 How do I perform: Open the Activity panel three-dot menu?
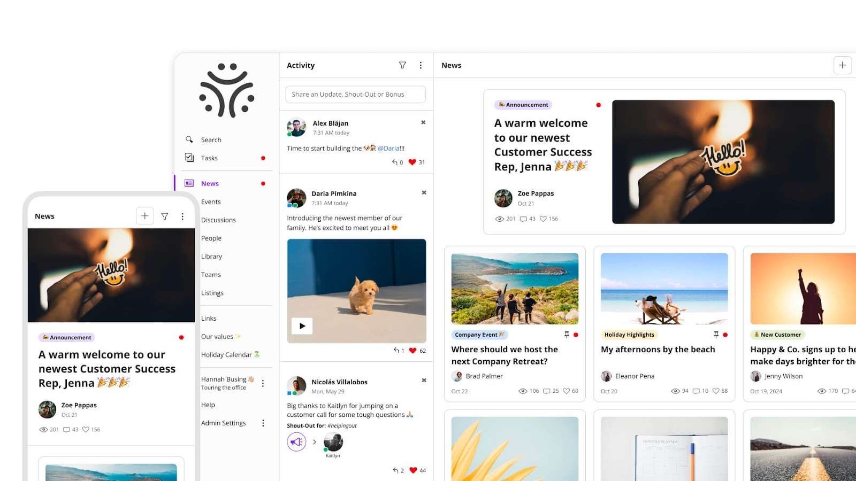click(421, 65)
